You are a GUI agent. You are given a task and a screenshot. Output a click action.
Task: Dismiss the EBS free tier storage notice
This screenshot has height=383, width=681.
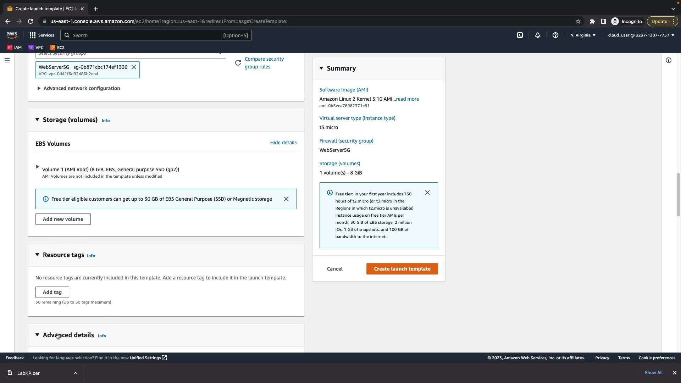pos(286,199)
